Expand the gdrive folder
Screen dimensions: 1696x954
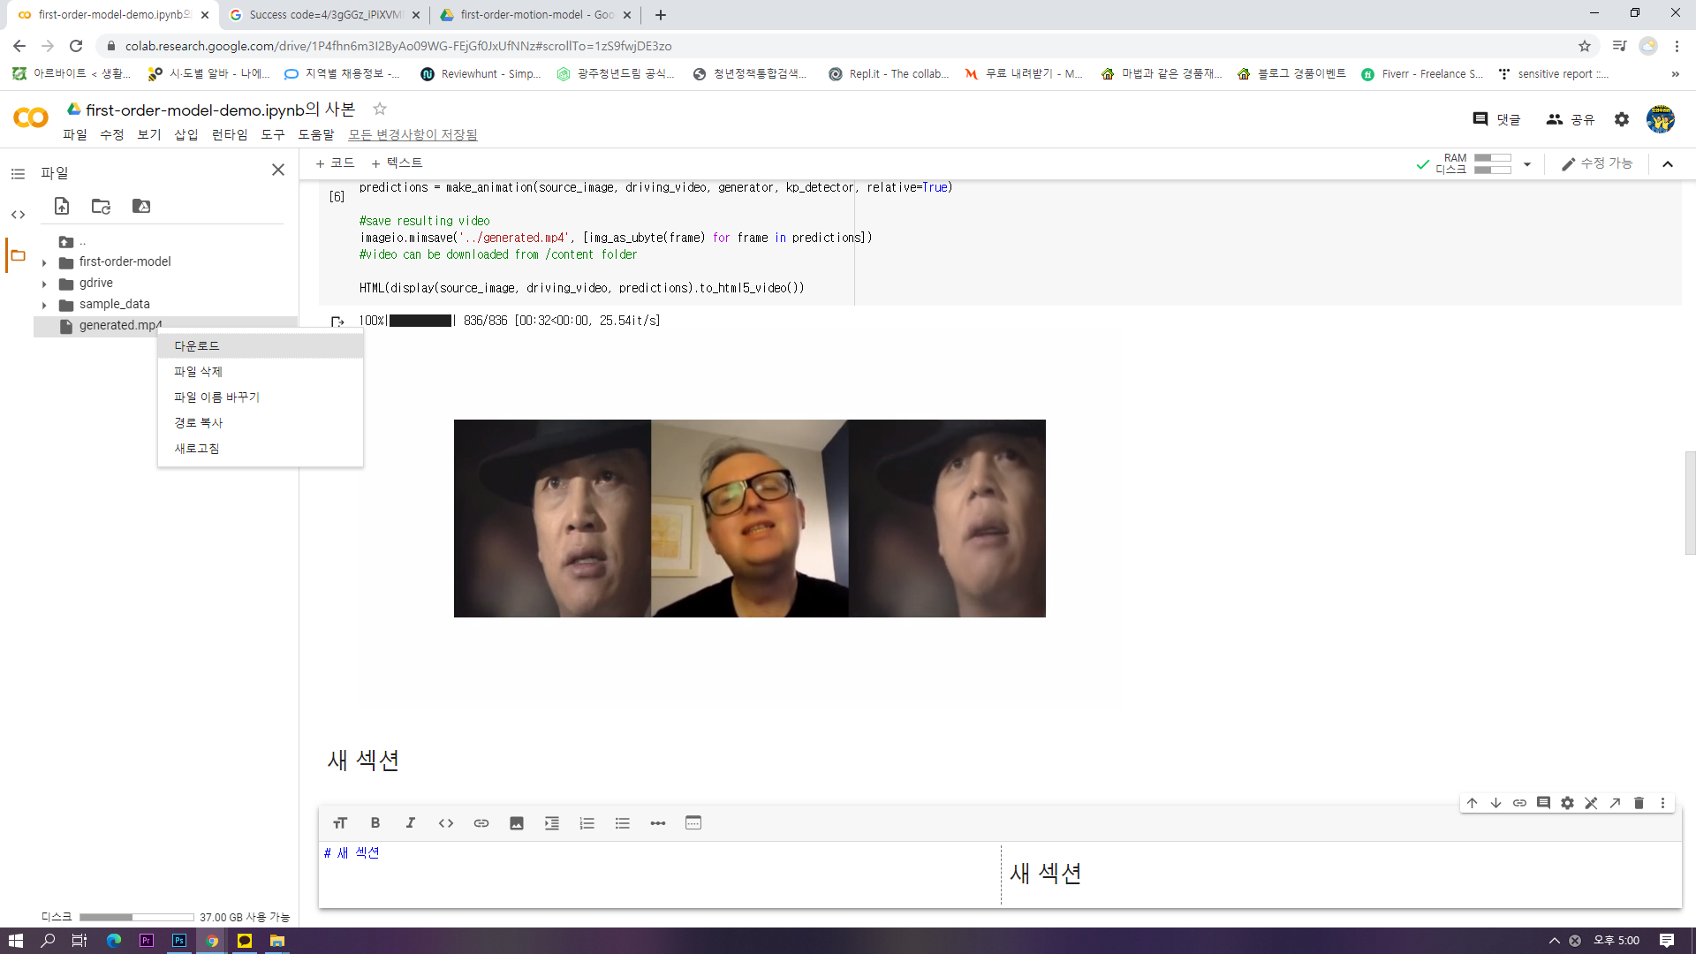(x=44, y=284)
